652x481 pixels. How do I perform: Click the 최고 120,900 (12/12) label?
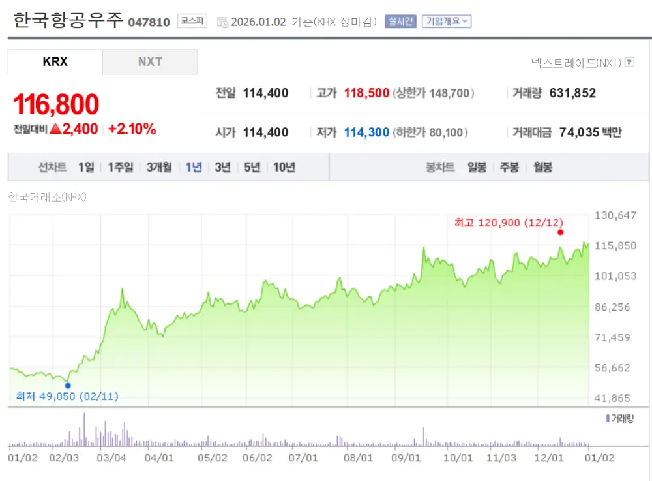coord(509,223)
